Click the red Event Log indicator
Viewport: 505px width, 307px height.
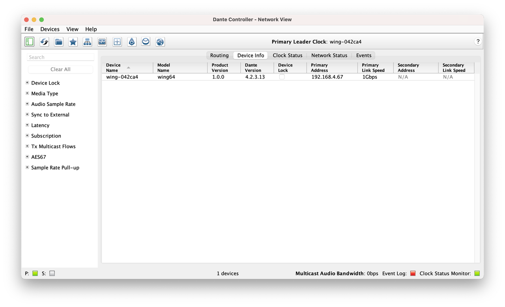point(413,273)
